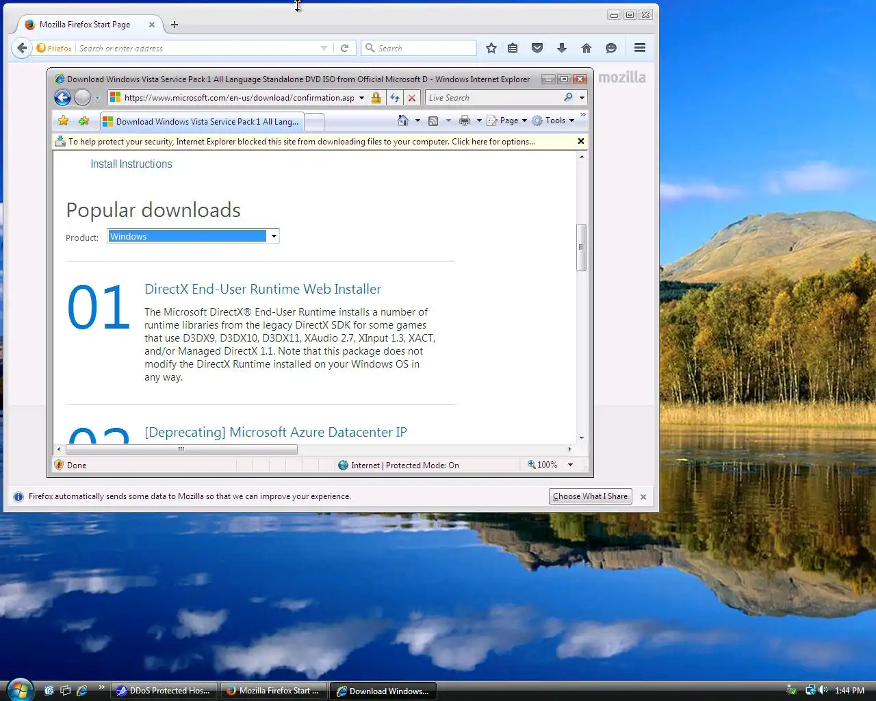This screenshot has height=701, width=876.
Task: Open the Tools menu in Internet Explorer
Action: (553, 120)
